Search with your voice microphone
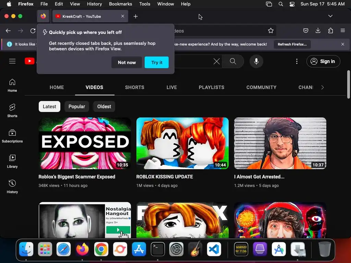 [256, 61]
